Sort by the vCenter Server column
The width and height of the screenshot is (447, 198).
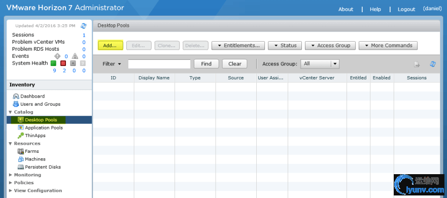(317, 78)
